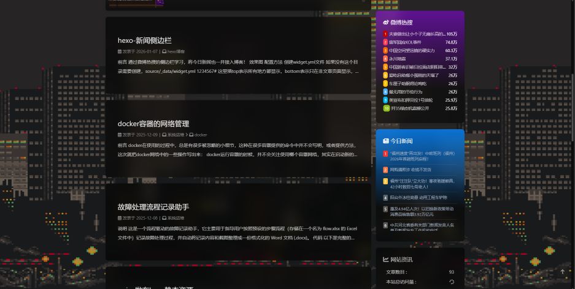
Task: Click the 32万 heat count
Action: [x=452, y=67]
